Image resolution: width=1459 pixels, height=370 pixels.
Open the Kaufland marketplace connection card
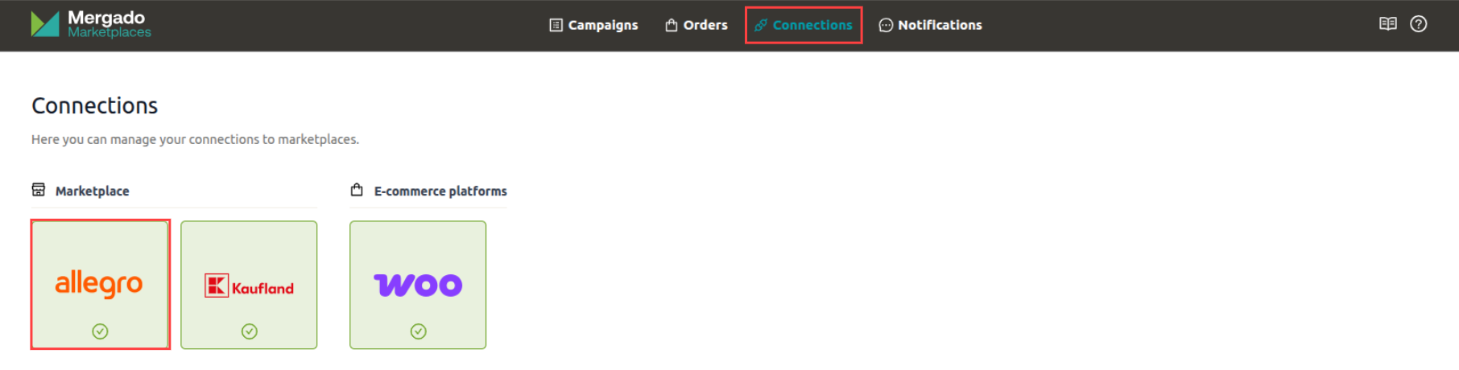249,285
